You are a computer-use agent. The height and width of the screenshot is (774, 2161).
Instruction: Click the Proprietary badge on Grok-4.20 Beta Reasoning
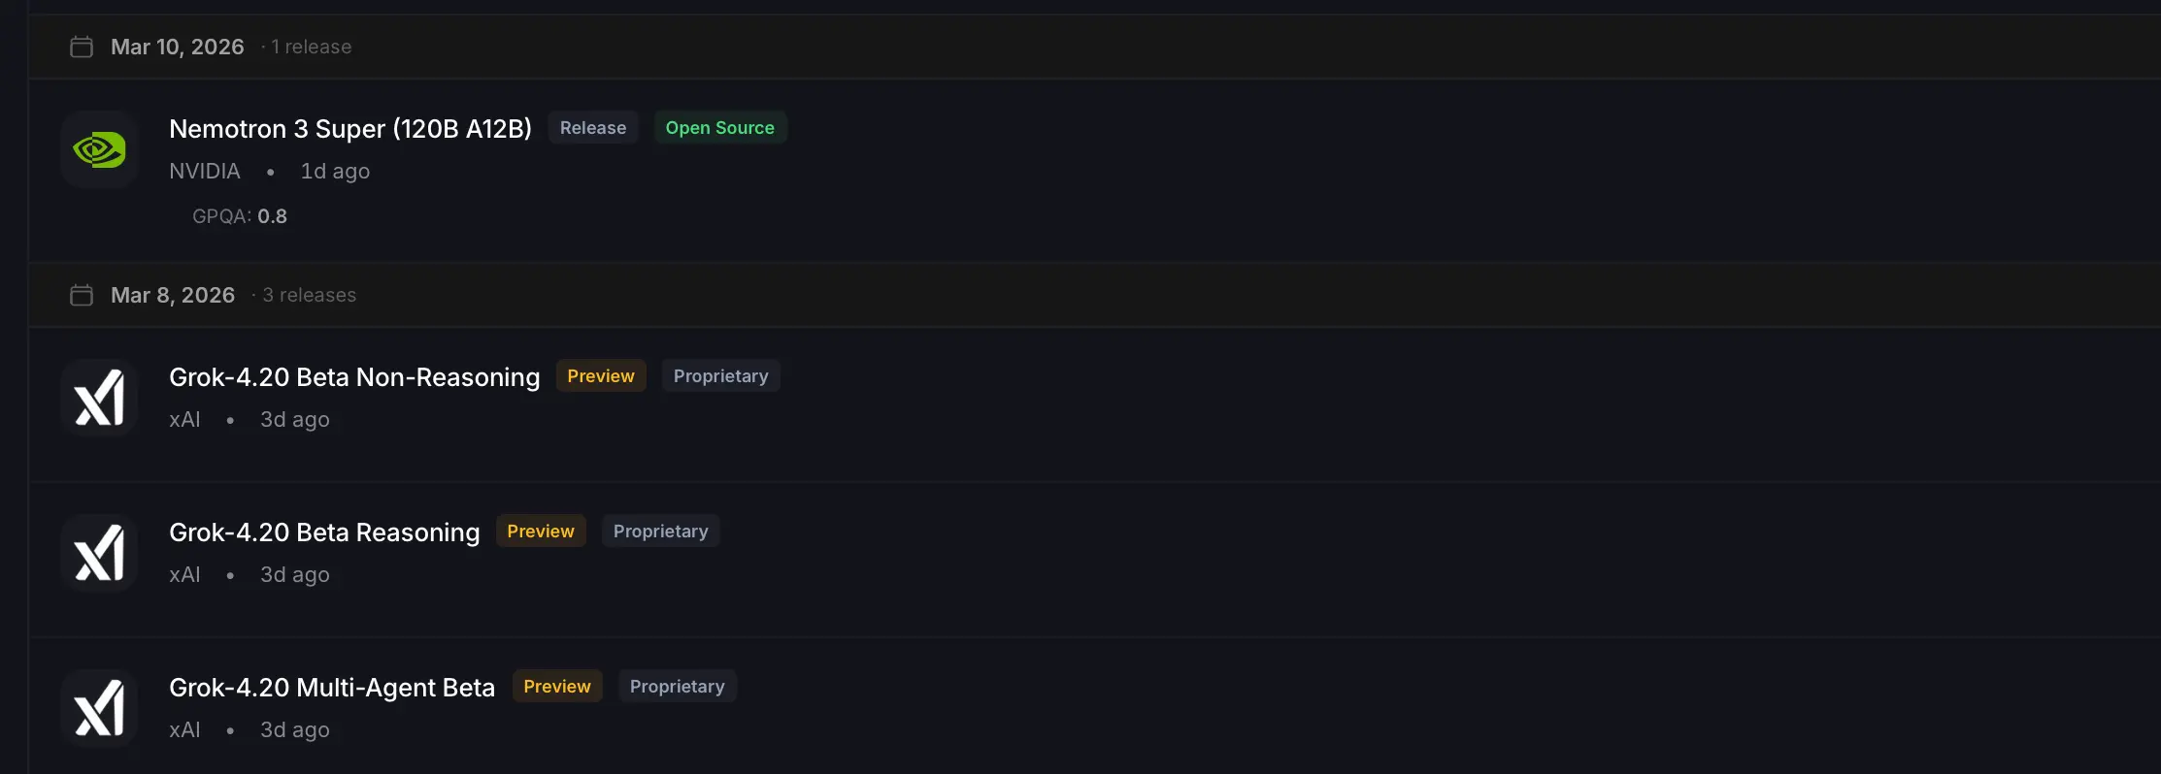coord(660,532)
